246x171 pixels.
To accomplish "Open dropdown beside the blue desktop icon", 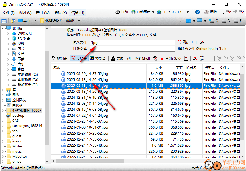I will tap(194, 21).
